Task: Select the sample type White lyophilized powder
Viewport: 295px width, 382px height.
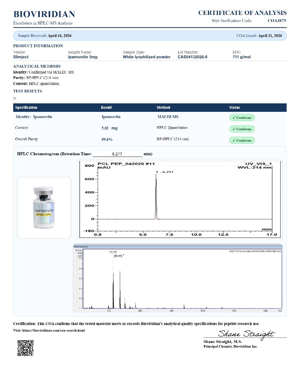Action: pyautogui.click(x=147, y=57)
